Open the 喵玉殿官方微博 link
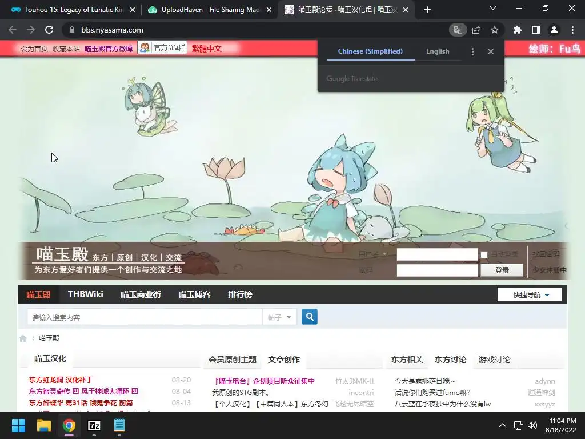This screenshot has width=585, height=439. tap(109, 49)
